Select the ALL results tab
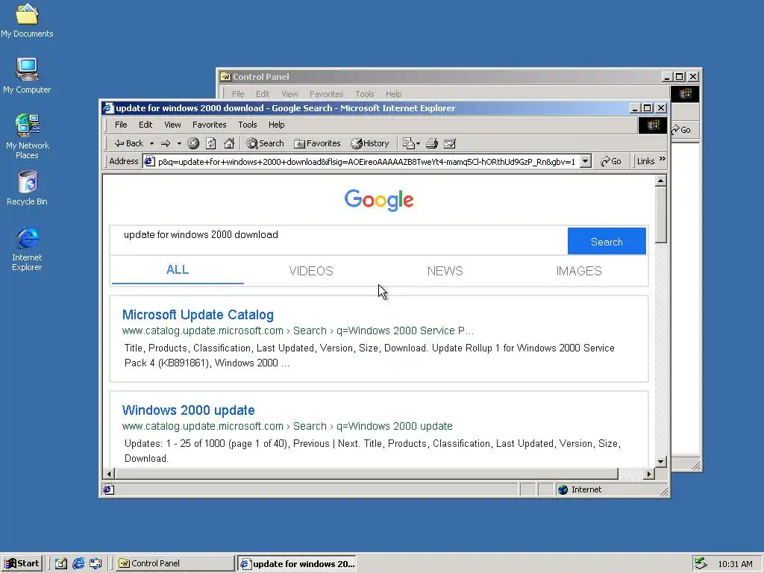Screen dimensions: 764x573 [178, 270]
